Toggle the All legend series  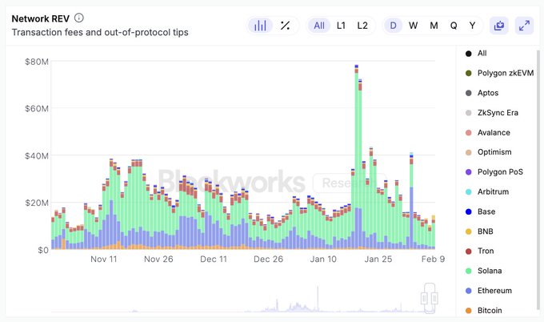(476, 53)
